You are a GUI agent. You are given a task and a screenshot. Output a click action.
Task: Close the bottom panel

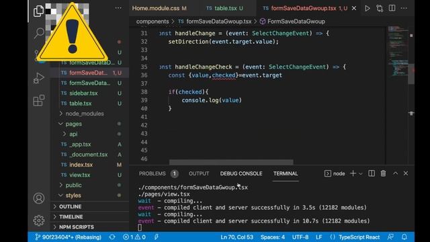coord(406,173)
